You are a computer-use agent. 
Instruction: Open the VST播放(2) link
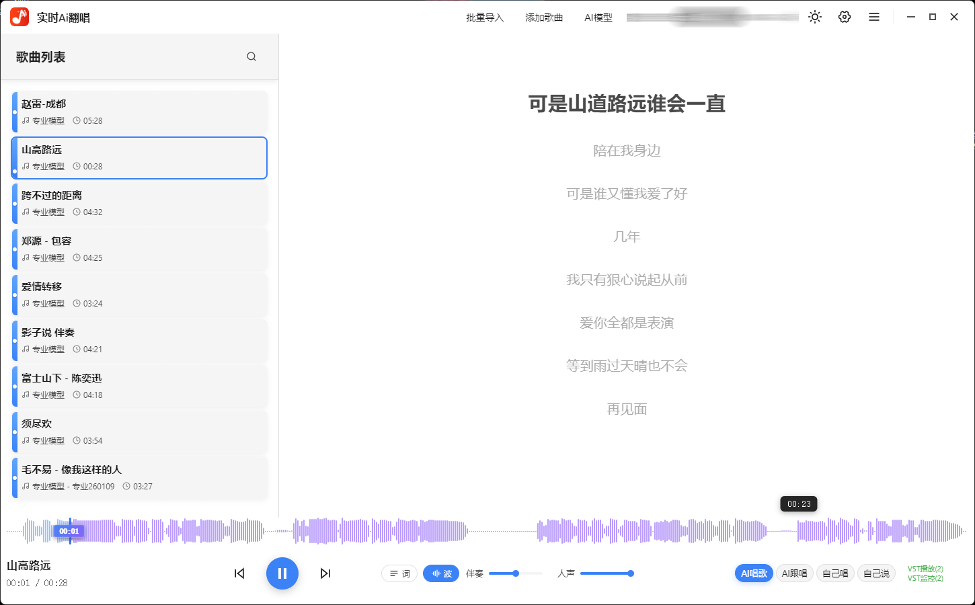(x=925, y=568)
